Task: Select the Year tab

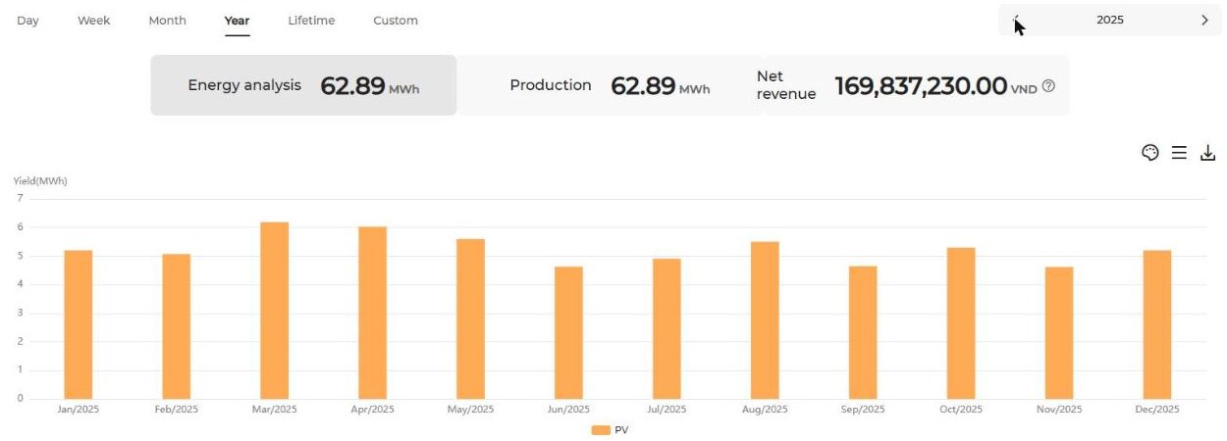Action: point(237,21)
